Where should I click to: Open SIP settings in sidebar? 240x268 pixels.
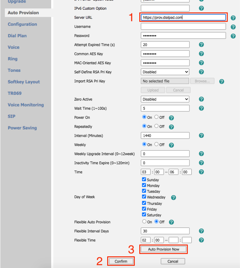11,117
